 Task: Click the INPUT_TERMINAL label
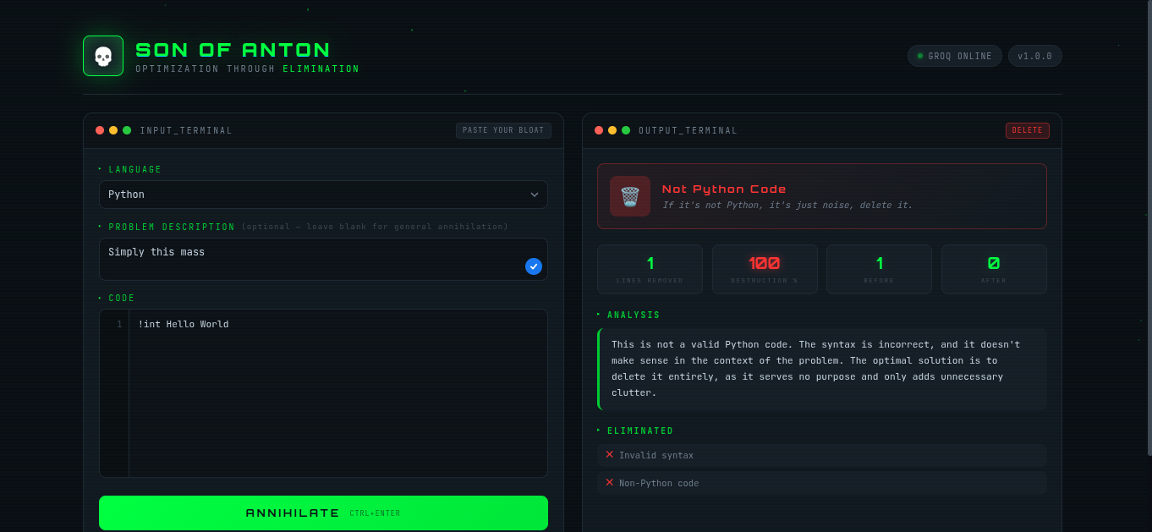tap(186, 131)
